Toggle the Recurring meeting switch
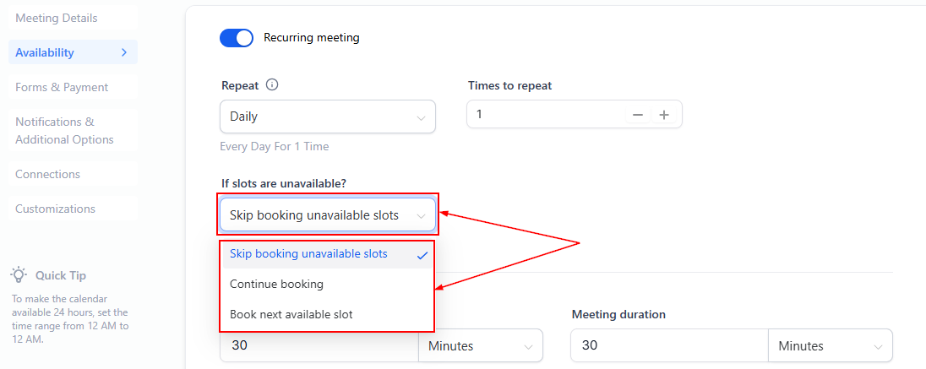 (x=237, y=38)
